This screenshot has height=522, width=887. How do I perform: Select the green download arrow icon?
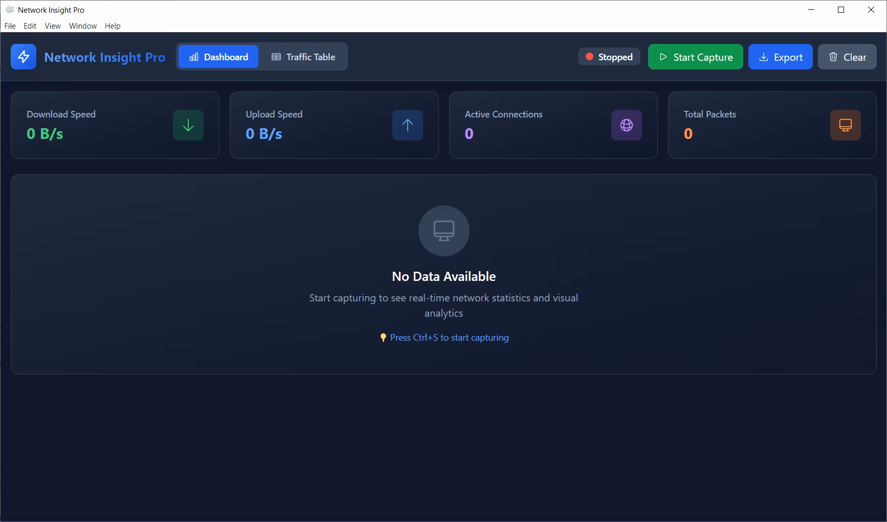click(x=188, y=125)
